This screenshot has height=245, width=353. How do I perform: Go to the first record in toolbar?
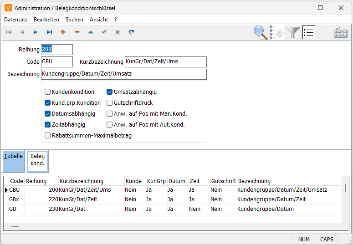click(9, 32)
